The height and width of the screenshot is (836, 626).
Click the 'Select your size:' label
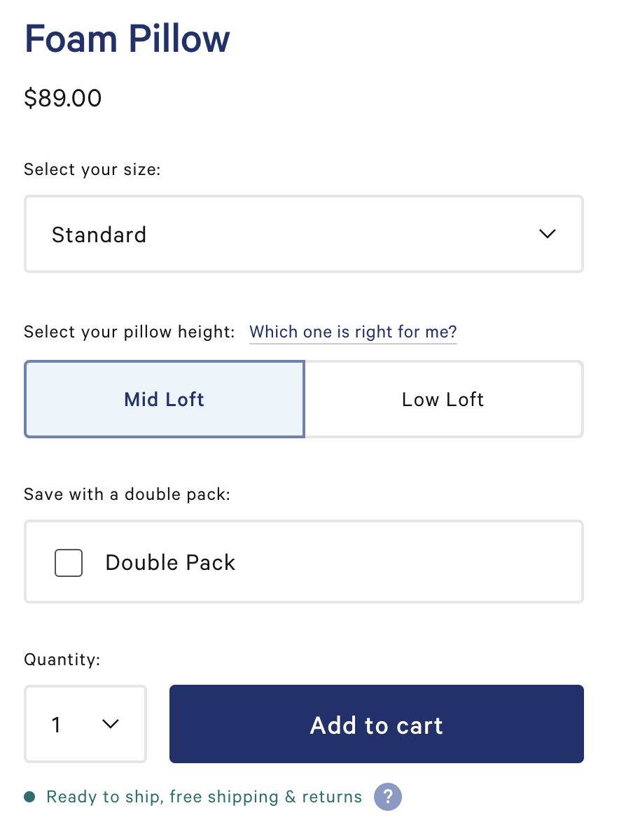92,169
